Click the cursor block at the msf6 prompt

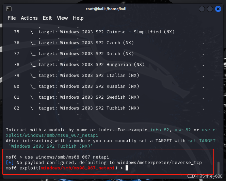click(127, 168)
